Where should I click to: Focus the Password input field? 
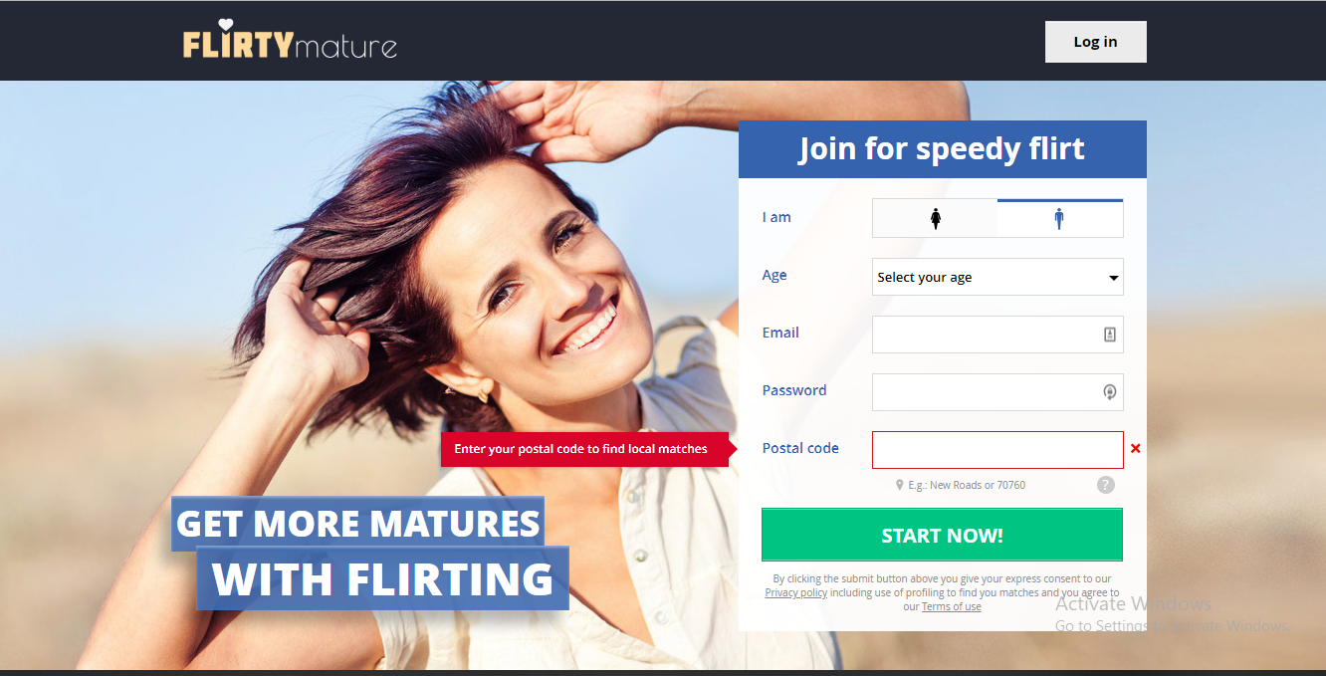click(997, 392)
